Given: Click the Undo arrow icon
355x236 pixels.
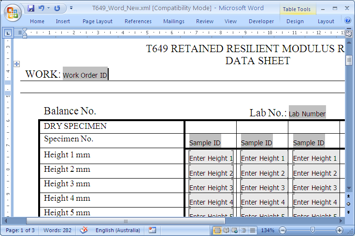Looking at the screenshot, I should click(41, 8).
